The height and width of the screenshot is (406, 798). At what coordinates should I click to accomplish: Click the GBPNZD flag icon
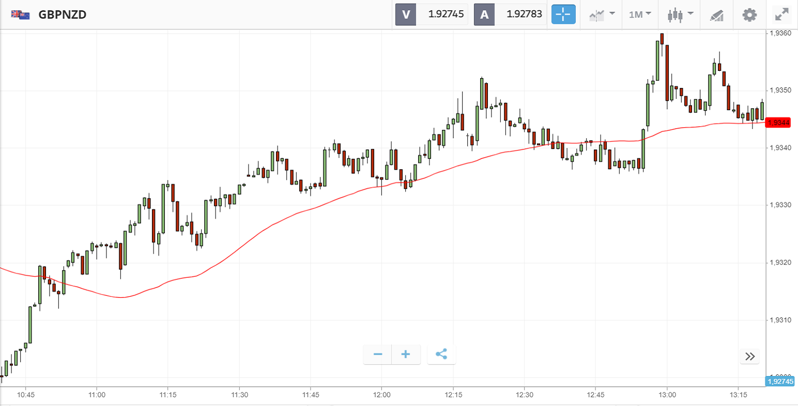(x=20, y=14)
